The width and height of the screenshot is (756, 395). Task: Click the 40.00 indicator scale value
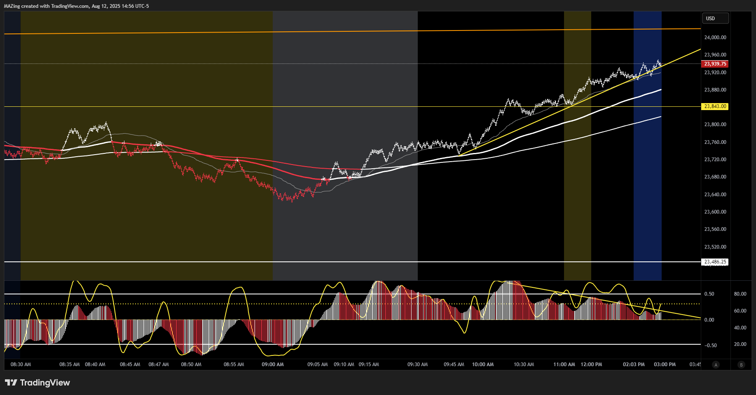pos(740,328)
